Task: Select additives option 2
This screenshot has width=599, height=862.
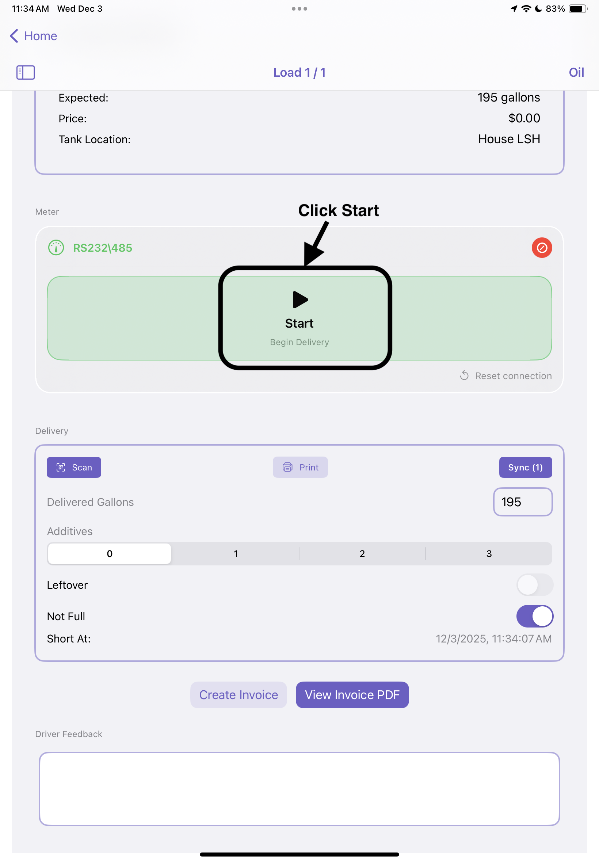Action: 362,553
